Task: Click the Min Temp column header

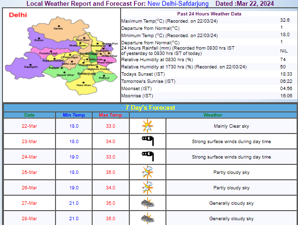Action: tap(73, 115)
